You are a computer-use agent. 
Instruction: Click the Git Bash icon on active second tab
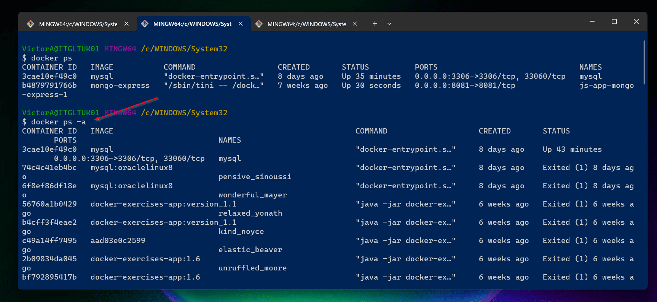(x=145, y=24)
